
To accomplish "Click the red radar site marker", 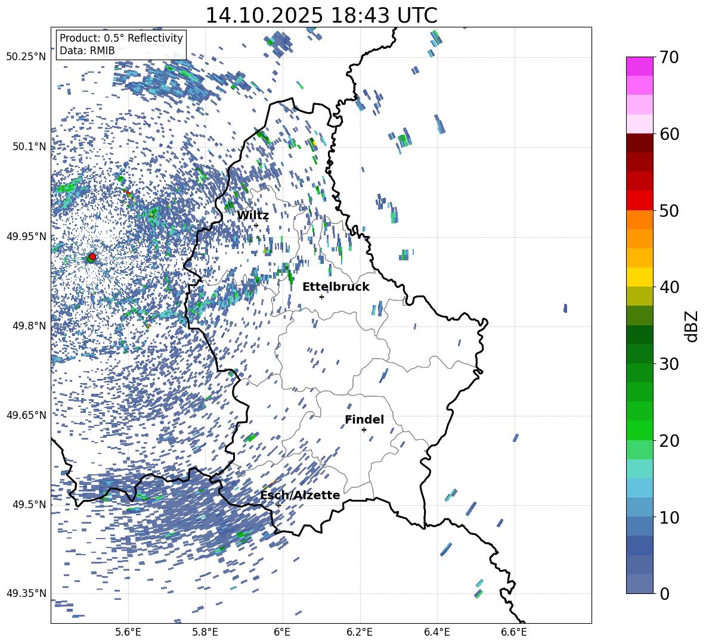I will coord(92,257).
